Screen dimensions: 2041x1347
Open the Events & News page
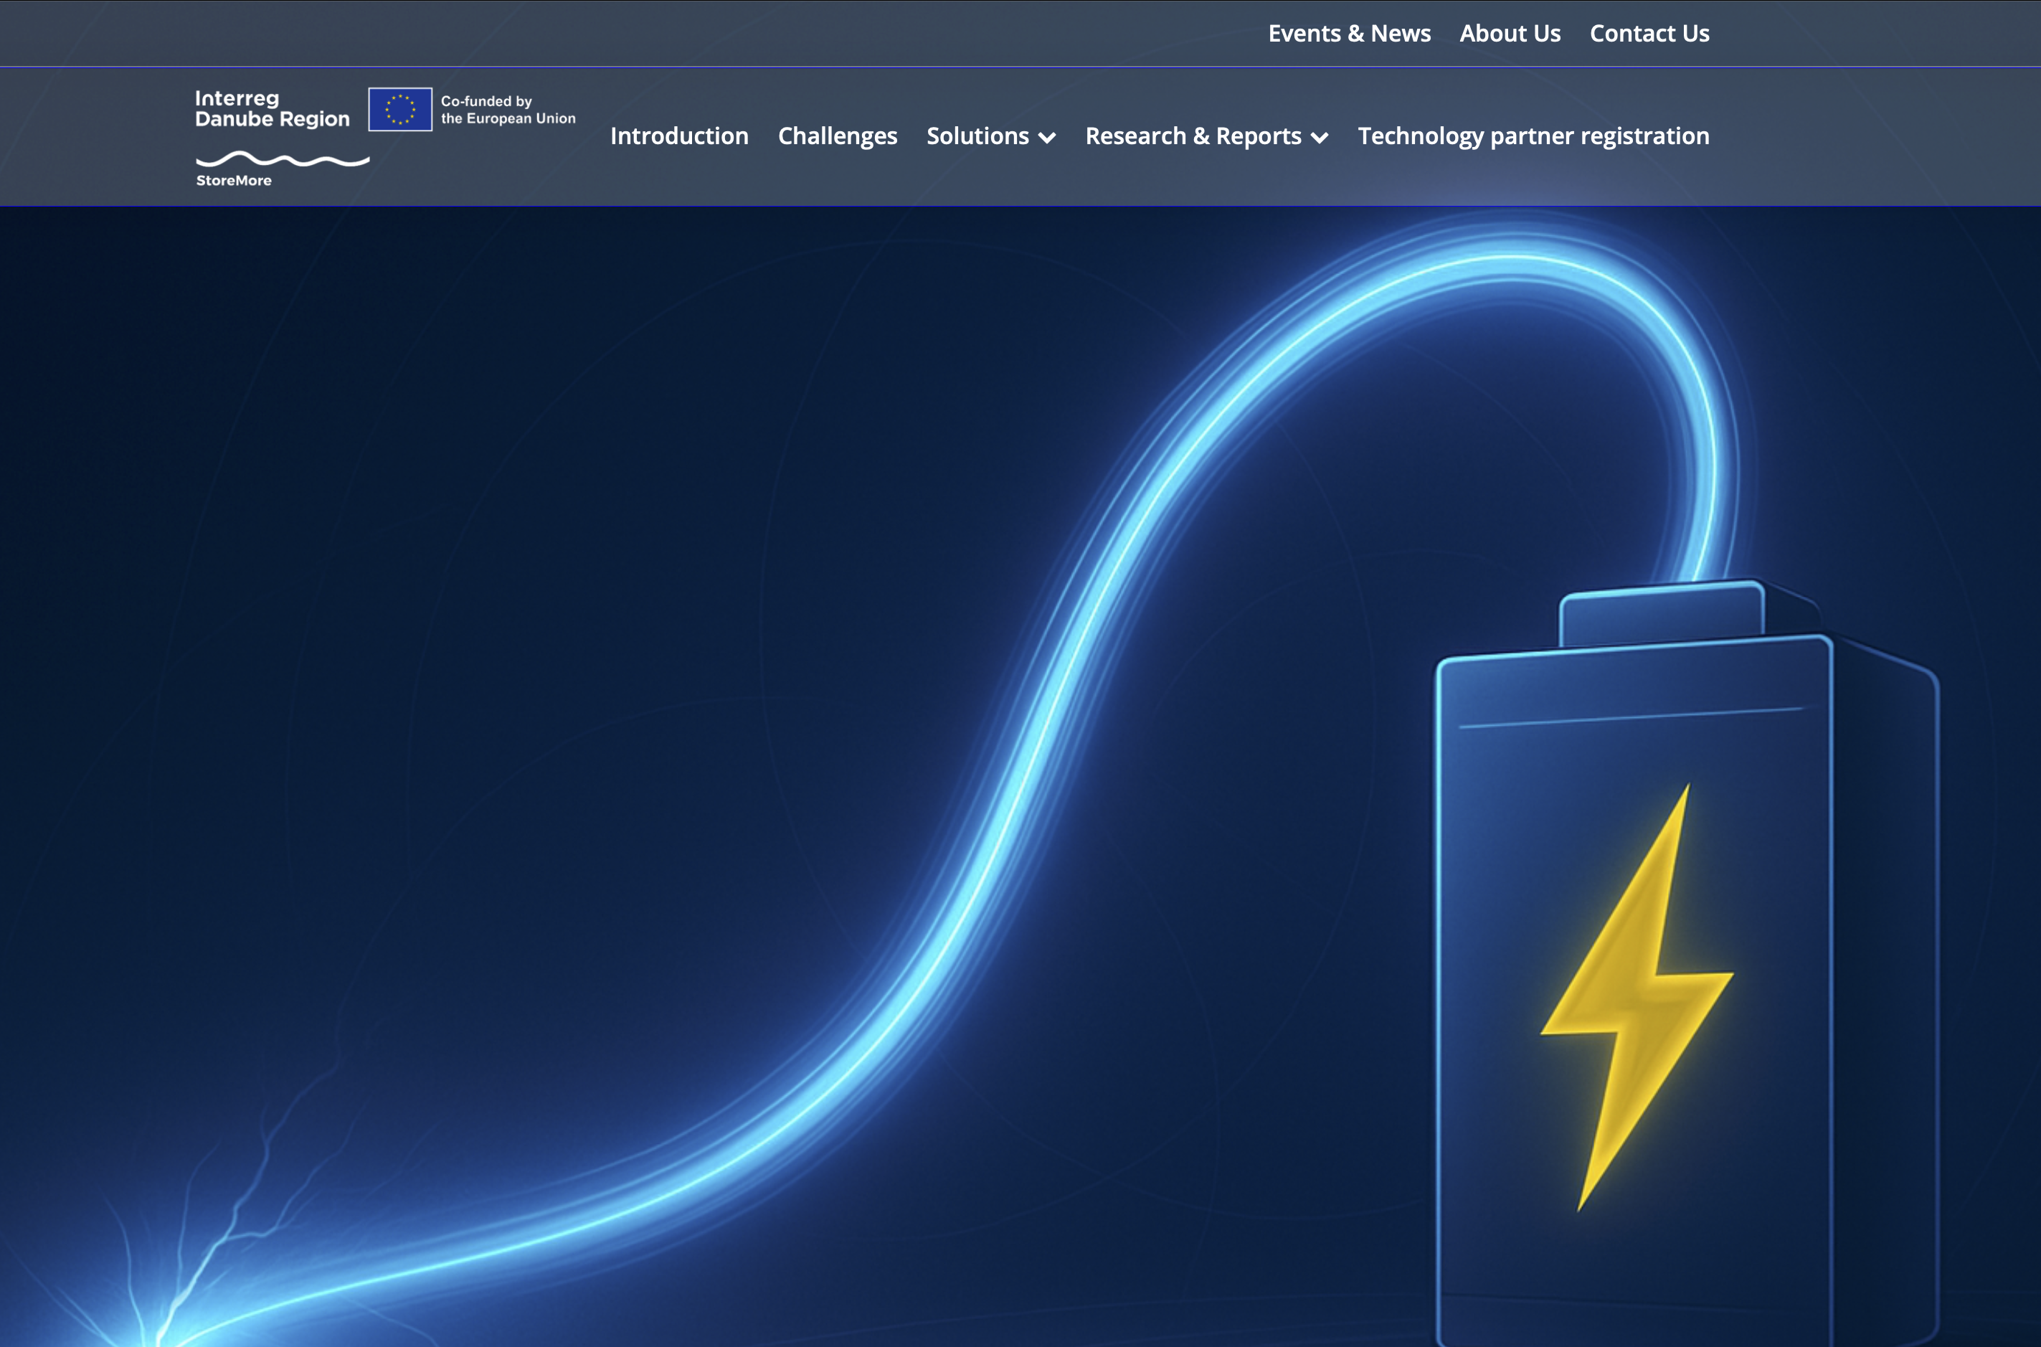click(x=1349, y=34)
